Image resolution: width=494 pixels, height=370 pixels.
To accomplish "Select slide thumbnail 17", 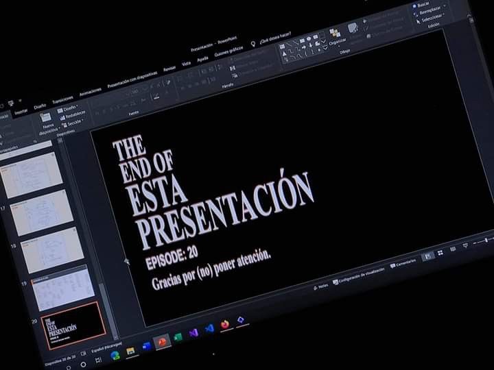I will click(x=42, y=212).
